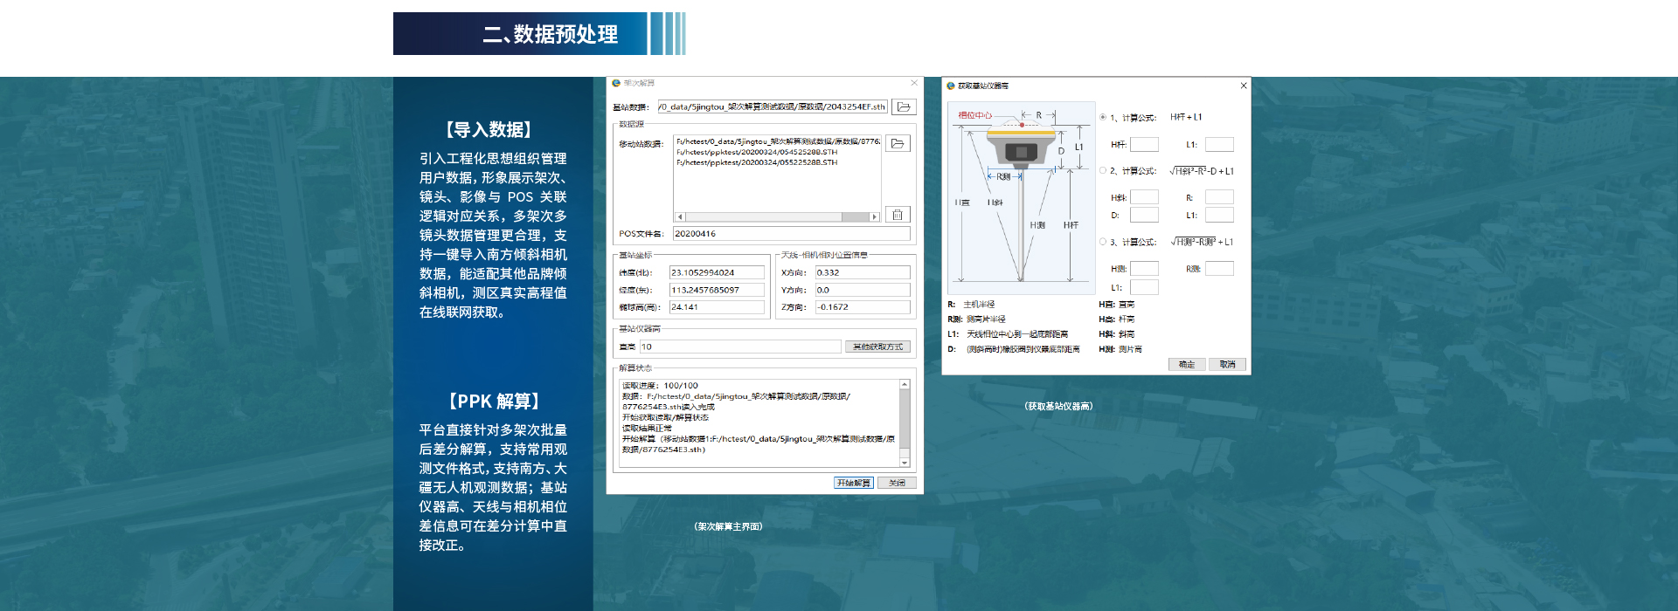Image resolution: width=1678 pixels, height=611 pixels.
Task: Browse for rover station data files
Action: pyautogui.click(x=898, y=143)
